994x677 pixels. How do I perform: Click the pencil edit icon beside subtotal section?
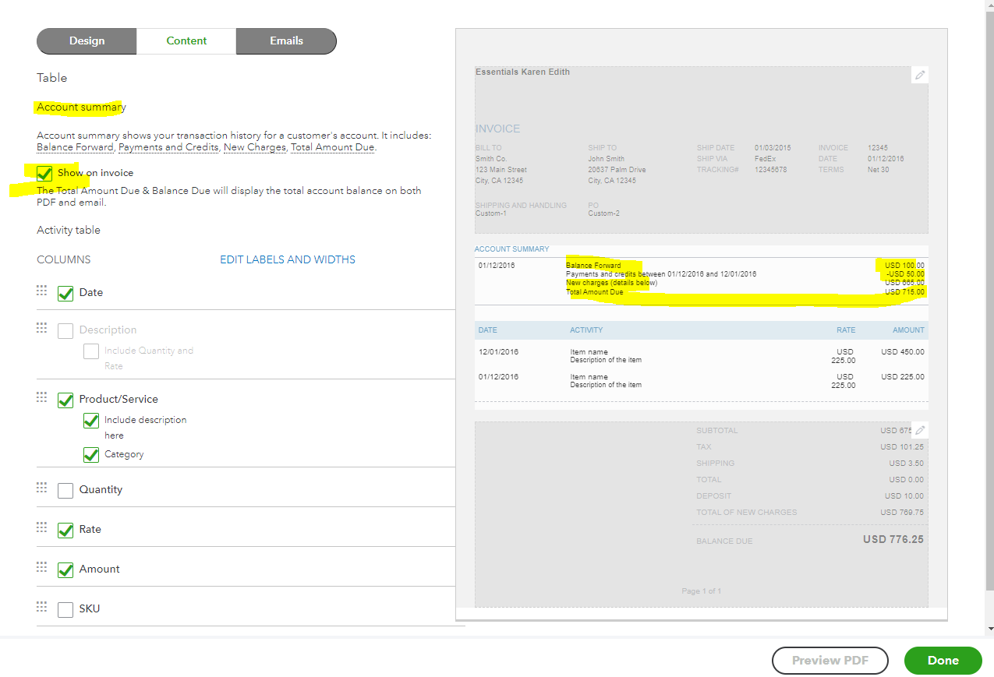click(x=920, y=430)
